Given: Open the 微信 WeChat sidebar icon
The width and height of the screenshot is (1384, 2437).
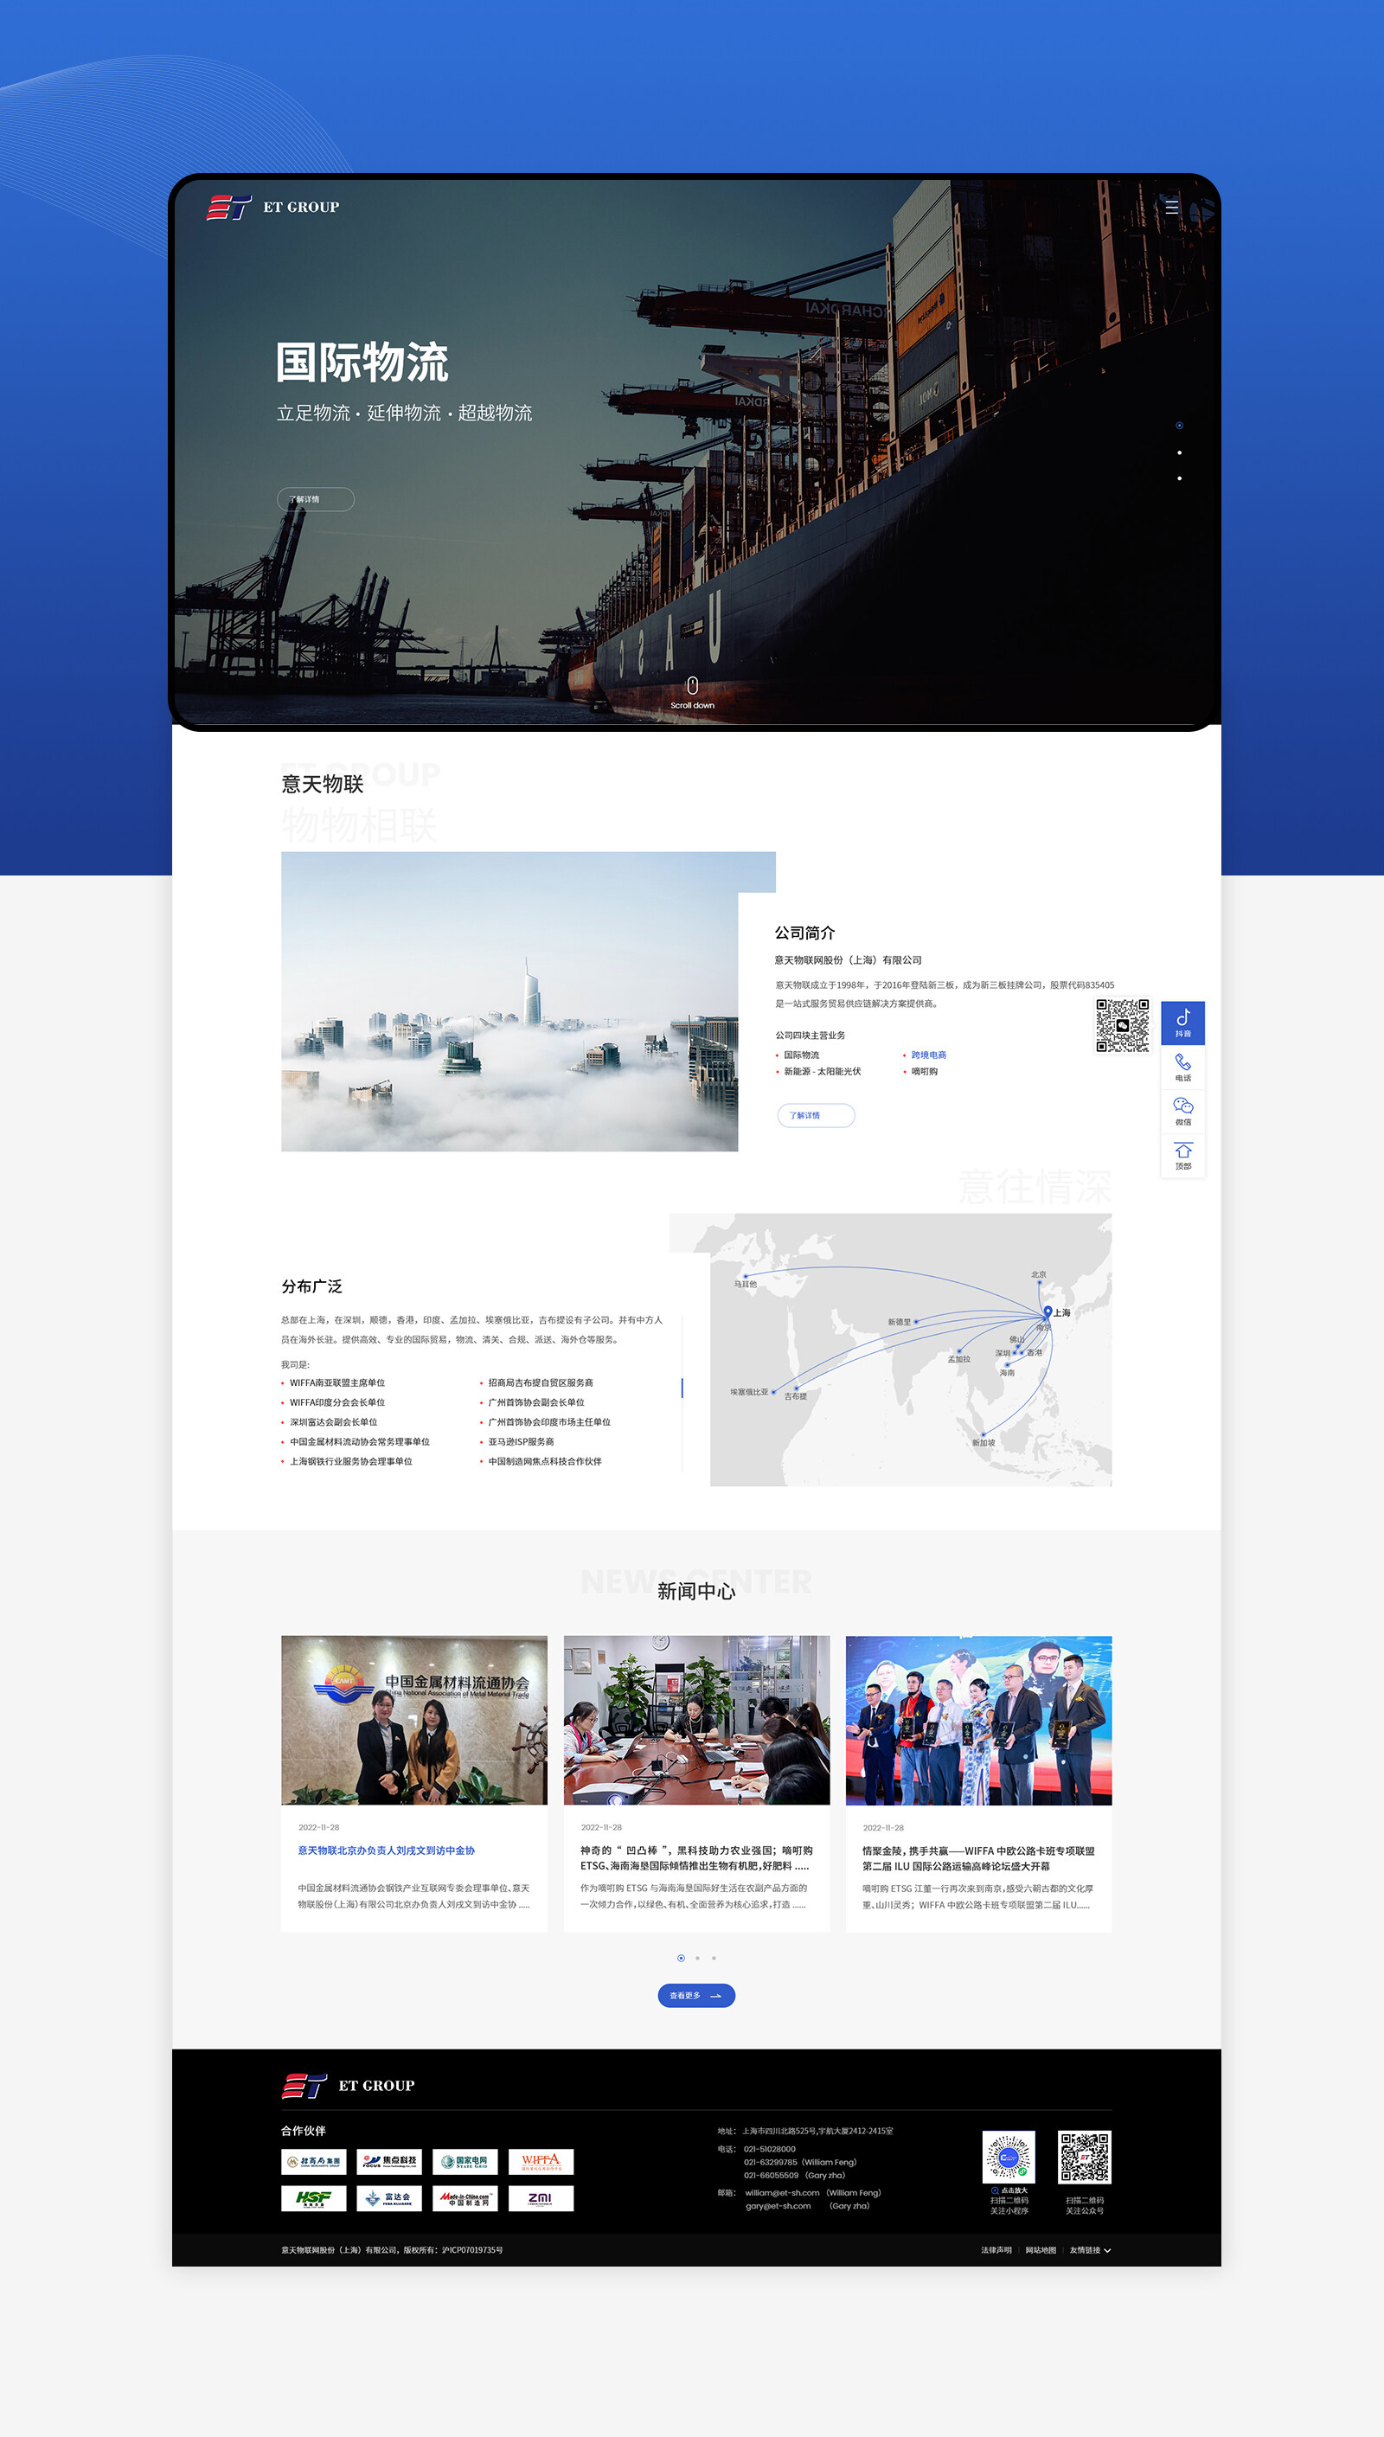Looking at the screenshot, I should pos(1182,1110).
